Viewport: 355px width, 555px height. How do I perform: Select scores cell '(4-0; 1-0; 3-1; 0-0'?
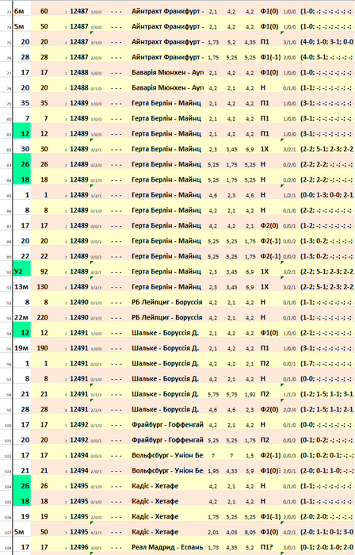pos(327,42)
